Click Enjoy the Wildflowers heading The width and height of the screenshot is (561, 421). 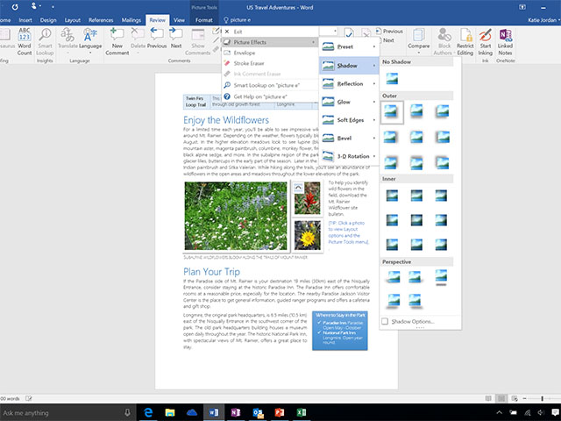(x=226, y=120)
